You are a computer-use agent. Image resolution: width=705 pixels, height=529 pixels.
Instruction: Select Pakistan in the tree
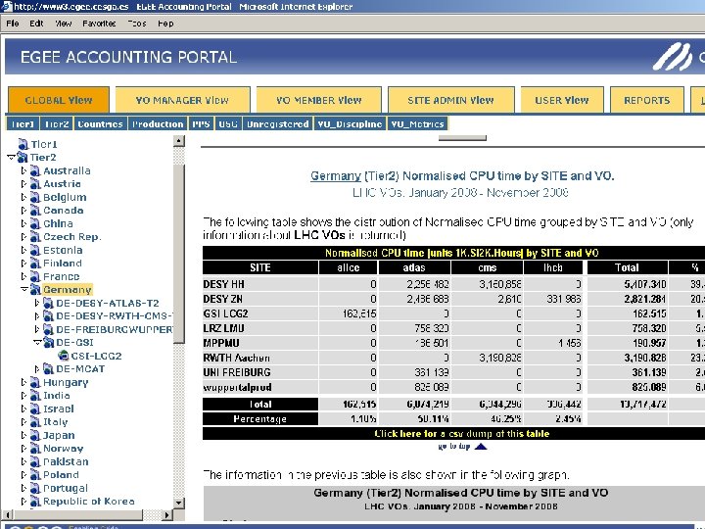click(x=66, y=462)
